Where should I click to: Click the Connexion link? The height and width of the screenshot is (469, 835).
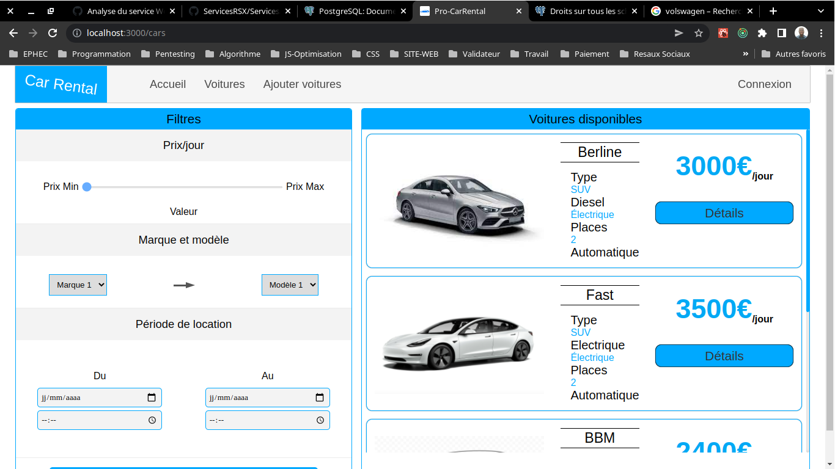click(764, 84)
